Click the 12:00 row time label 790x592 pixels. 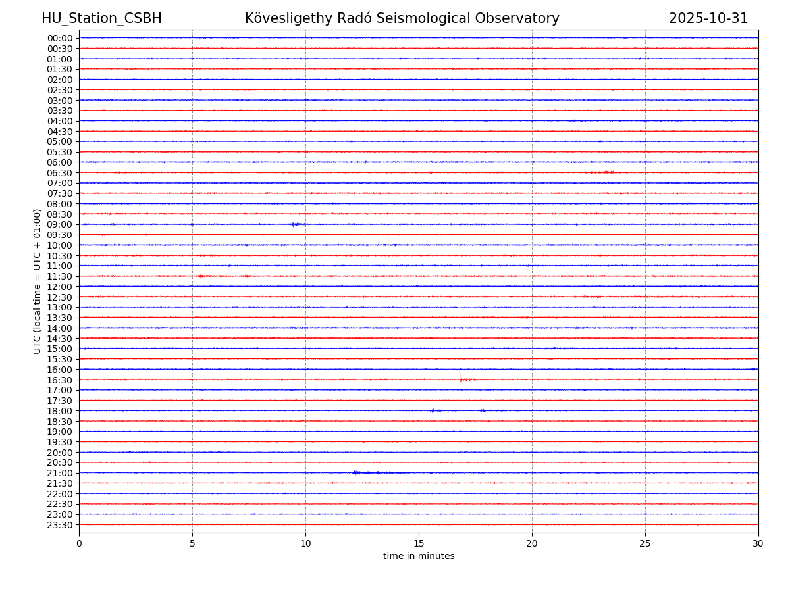click(60, 287)
